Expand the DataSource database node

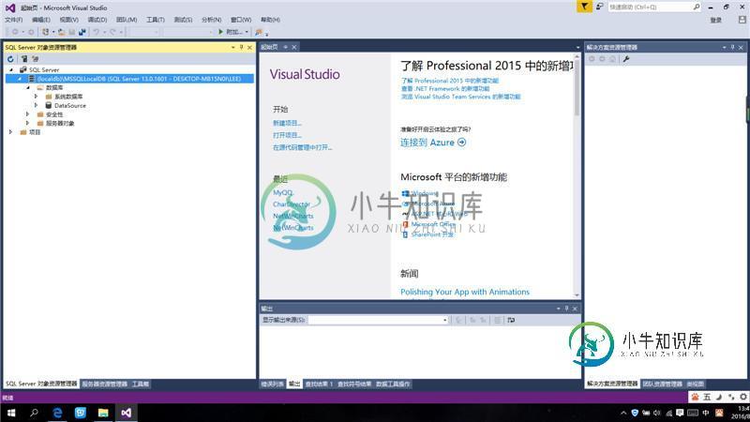36,105
